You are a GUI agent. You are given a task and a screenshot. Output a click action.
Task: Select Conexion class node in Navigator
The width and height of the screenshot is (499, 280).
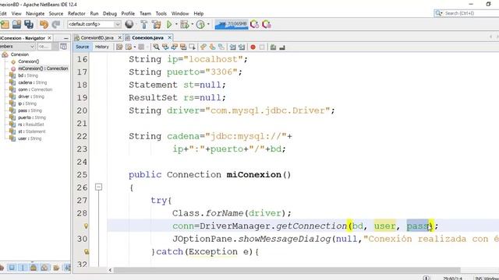click(19, 54)
